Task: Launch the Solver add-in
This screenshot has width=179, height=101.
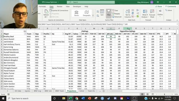Action: (x=169, y=10)
